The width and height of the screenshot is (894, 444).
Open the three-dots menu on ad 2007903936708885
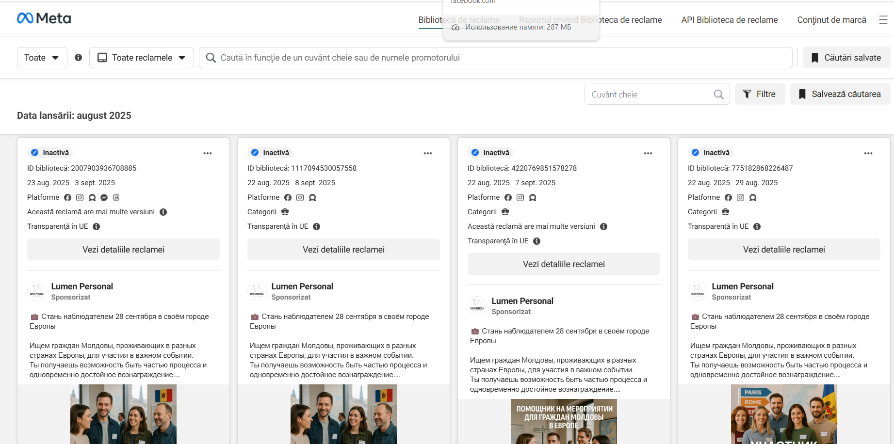point(208,153)
